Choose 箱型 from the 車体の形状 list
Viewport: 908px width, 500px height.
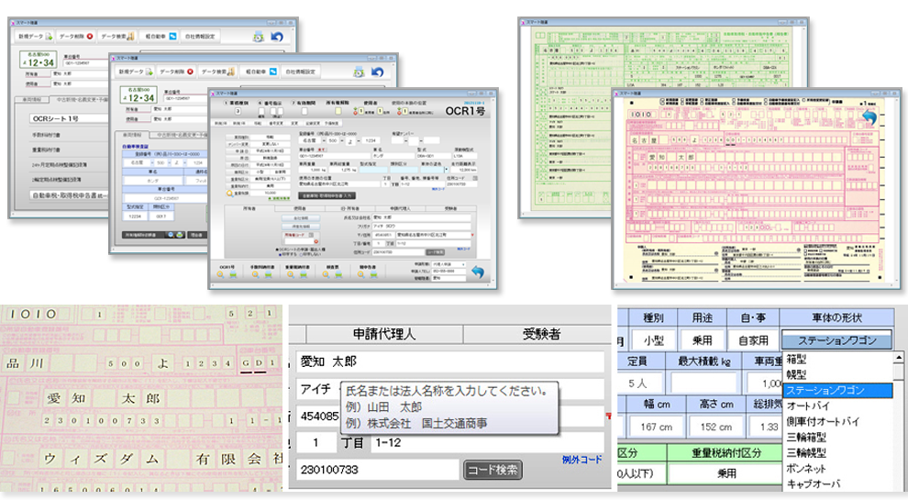[796, 360]
